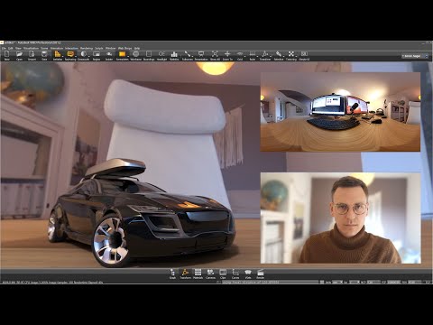Open the Window menu
433x325 pixels.
tap(110, 48)
